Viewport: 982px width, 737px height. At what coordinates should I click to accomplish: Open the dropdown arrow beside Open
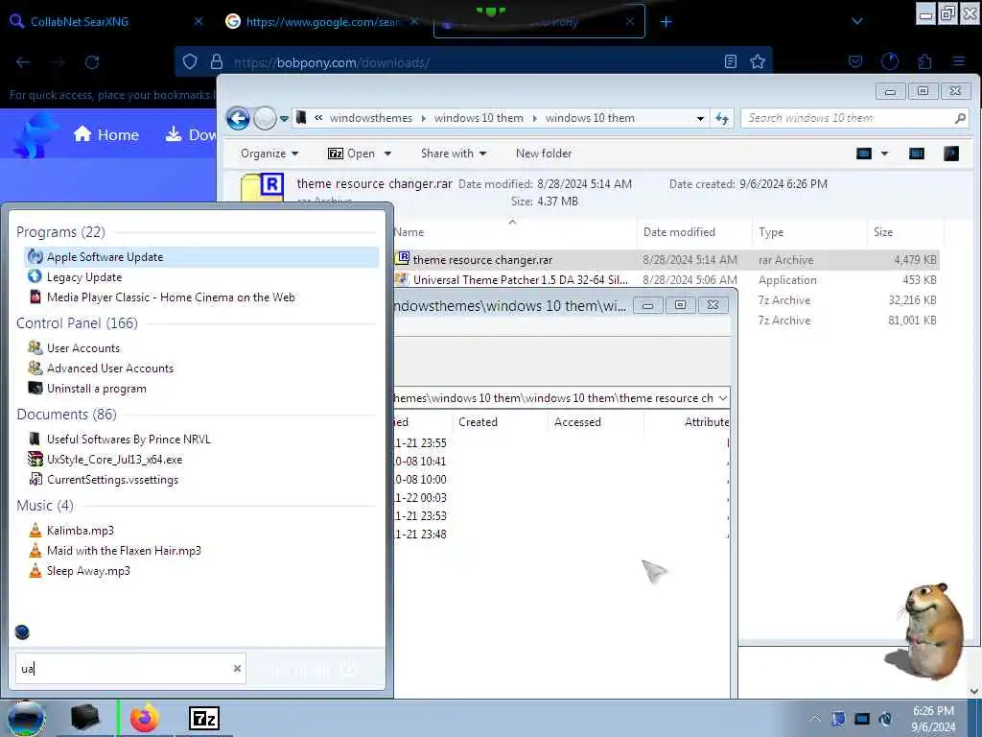[x=387, y=154]
